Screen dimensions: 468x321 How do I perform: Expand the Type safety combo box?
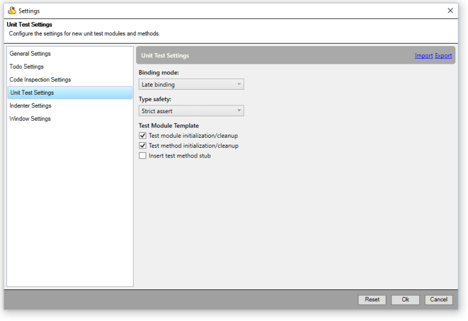click(191, 111)
